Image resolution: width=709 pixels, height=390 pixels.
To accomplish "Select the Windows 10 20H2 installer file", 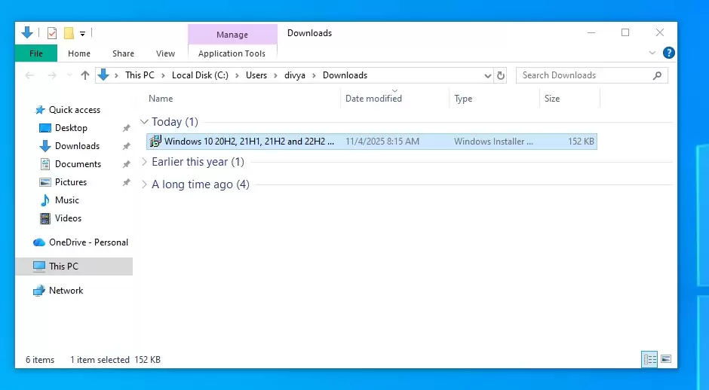I will (372, 142).
